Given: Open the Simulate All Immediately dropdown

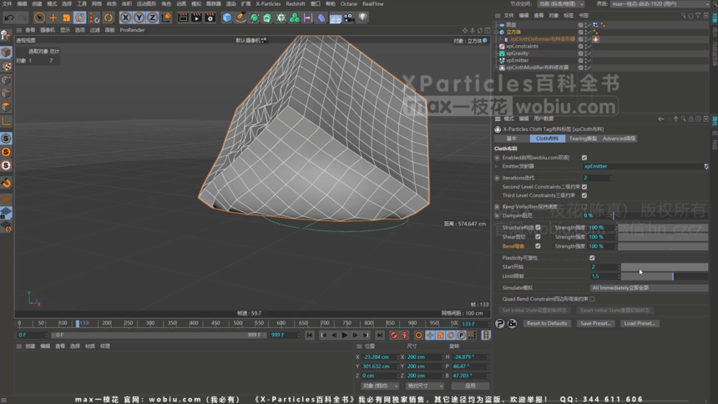Looking at the screenshot, I should tap(649, 288).
